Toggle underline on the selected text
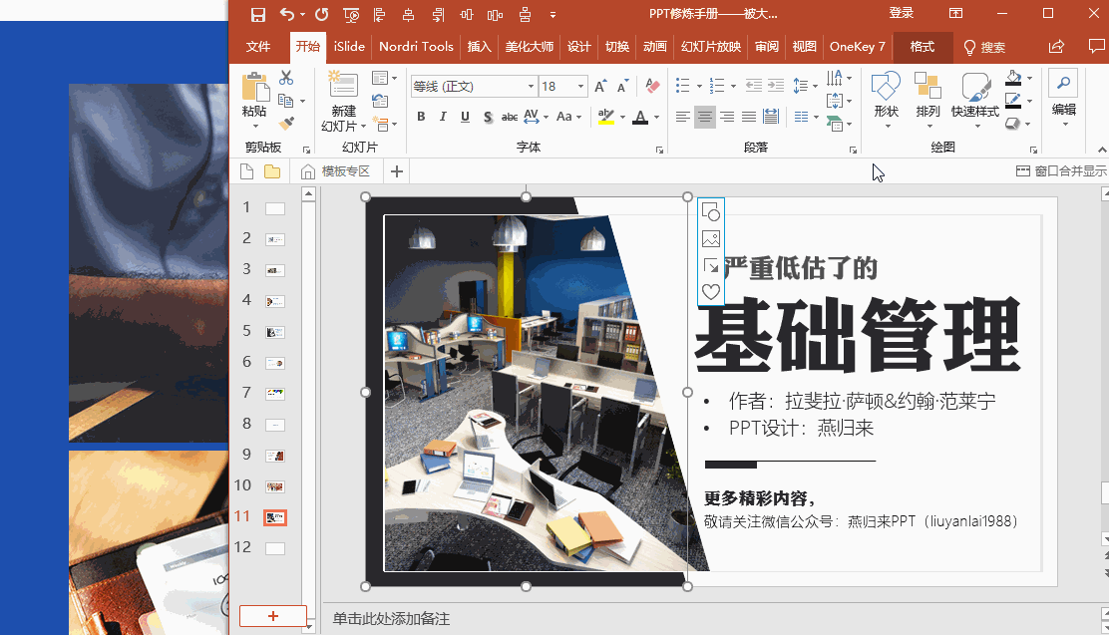 click(x=465, y=117)
